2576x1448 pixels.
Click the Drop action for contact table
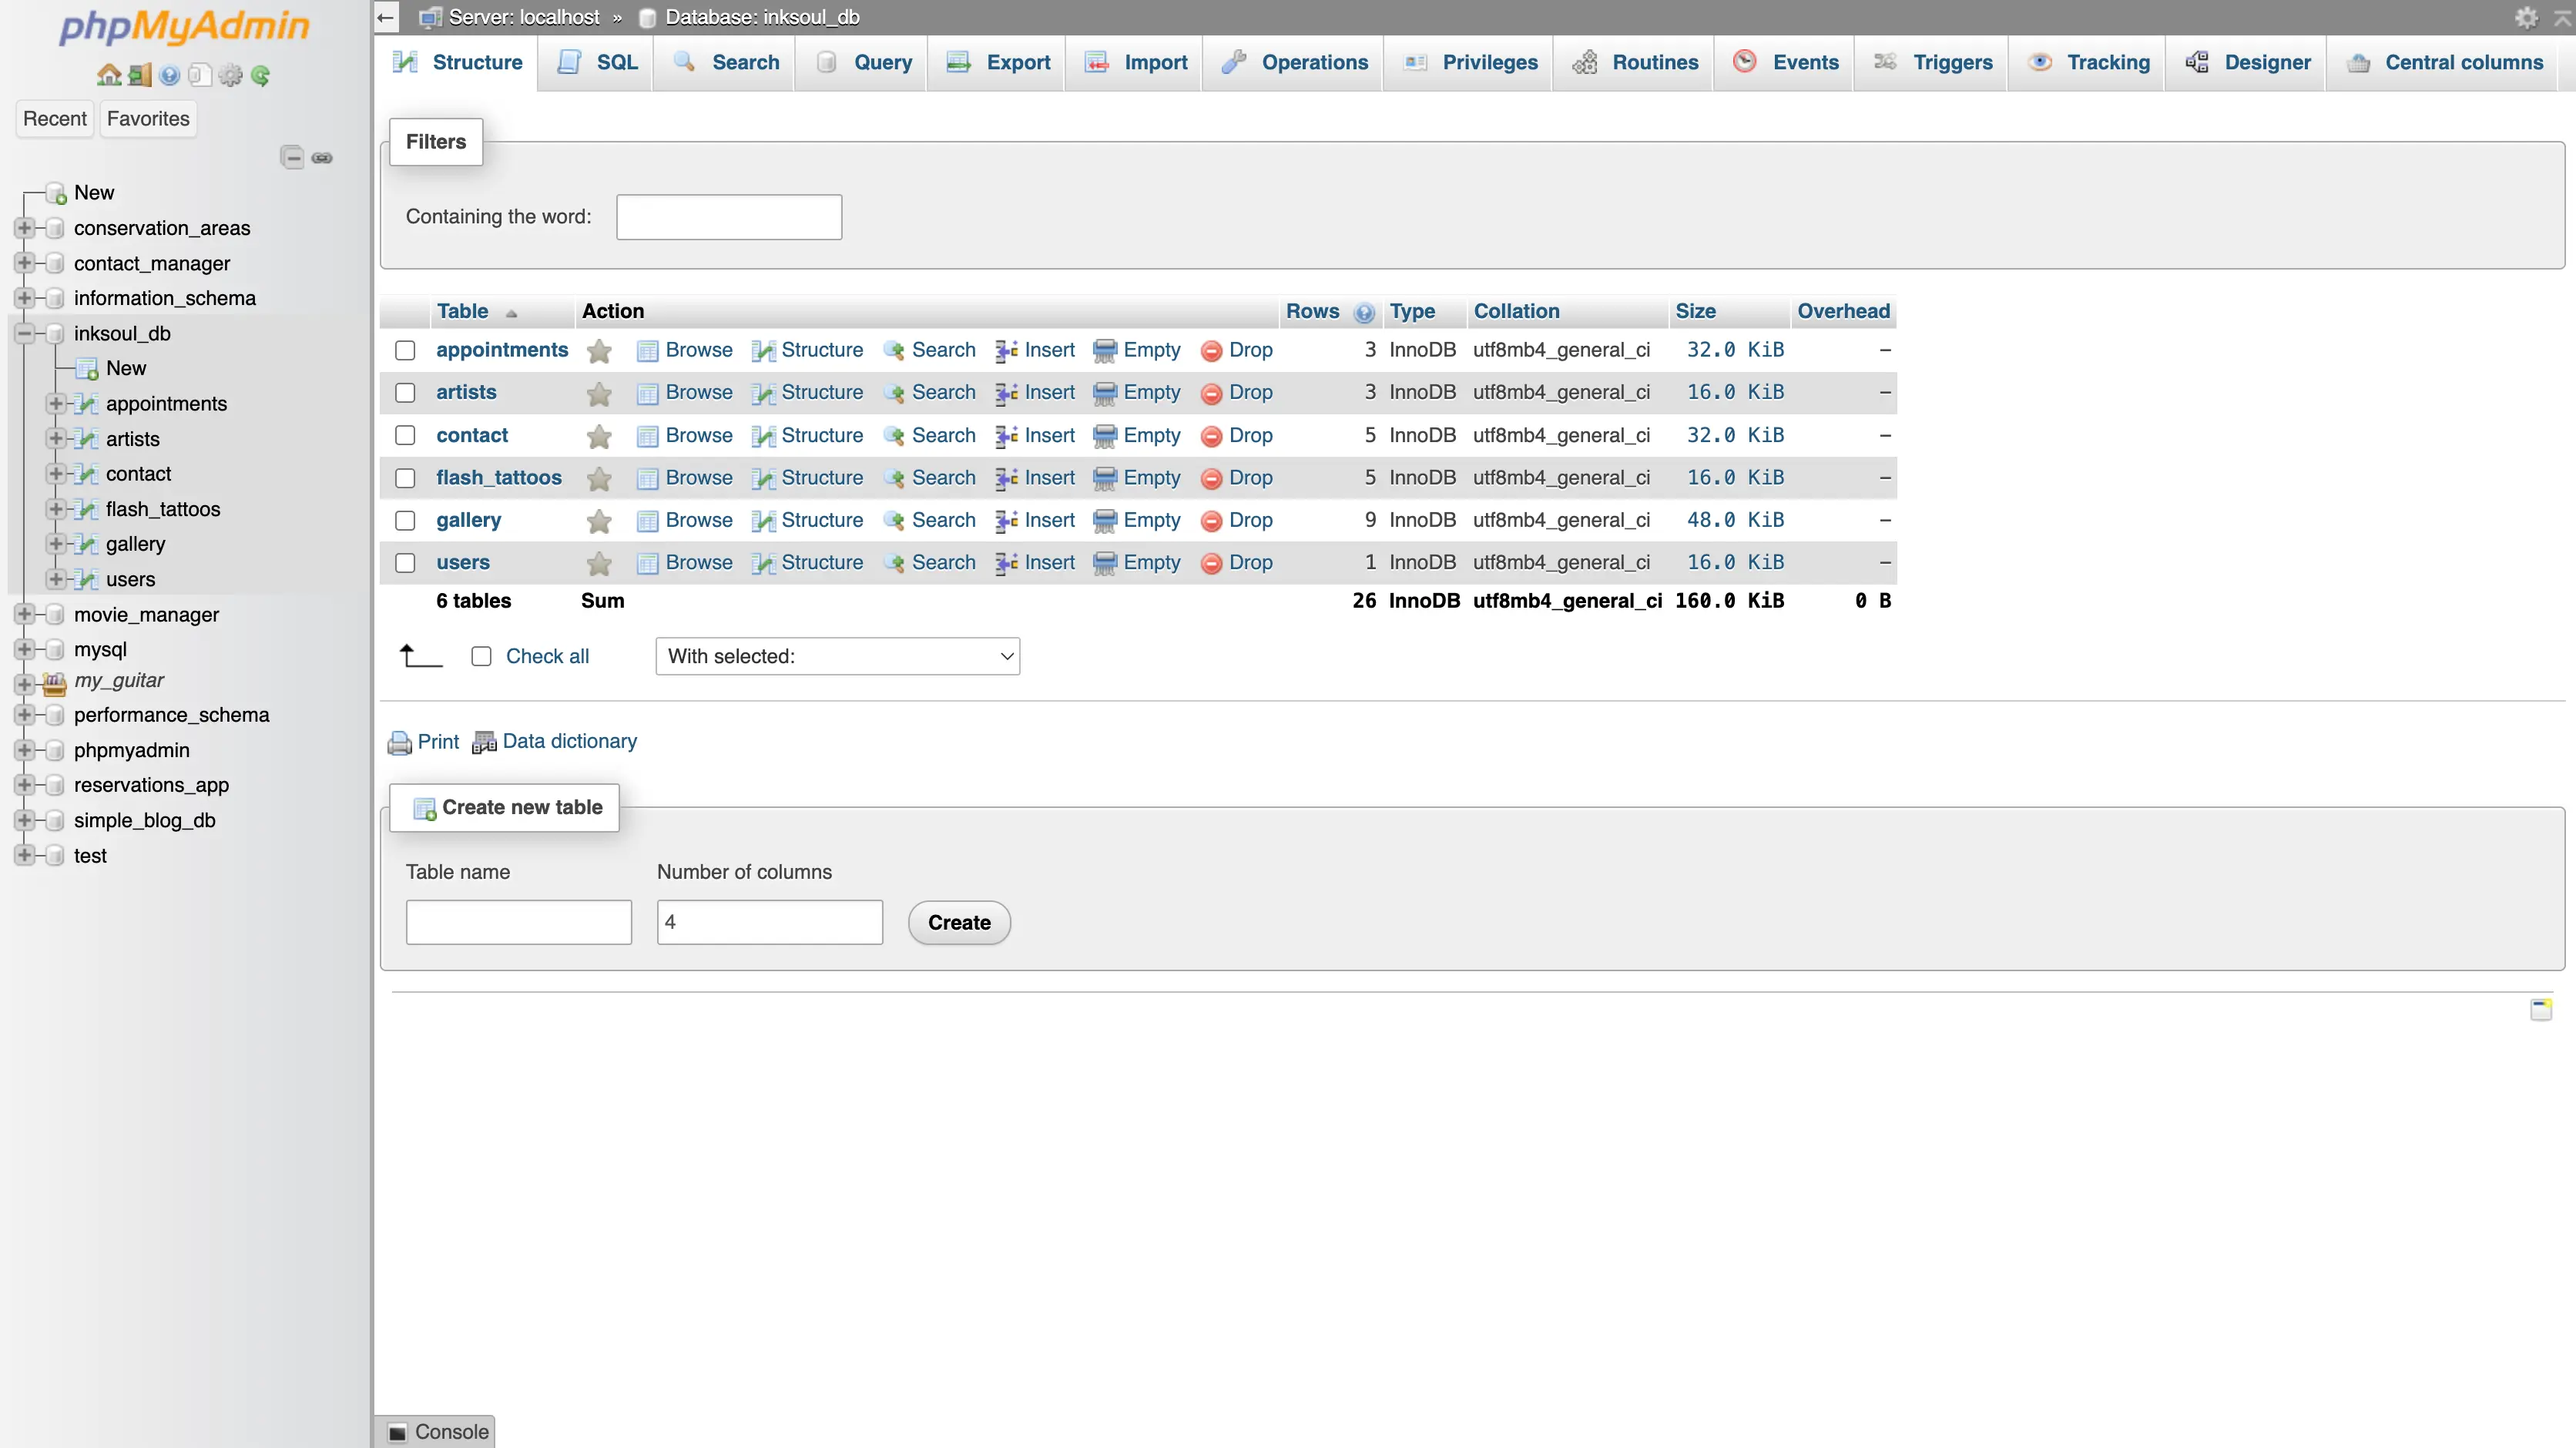(x=1237, y=435)
